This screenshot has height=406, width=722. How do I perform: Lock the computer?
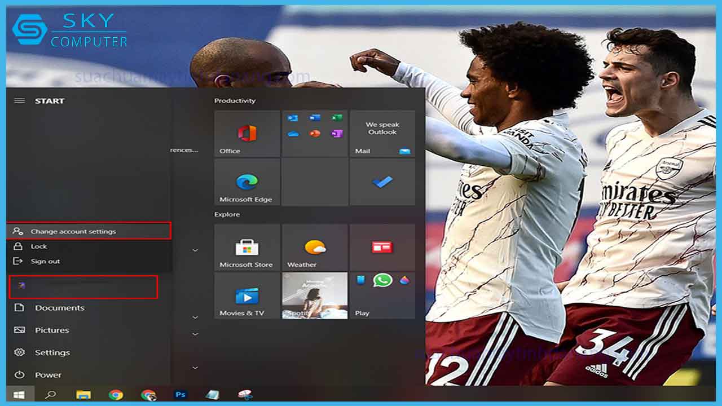[39, 246]
